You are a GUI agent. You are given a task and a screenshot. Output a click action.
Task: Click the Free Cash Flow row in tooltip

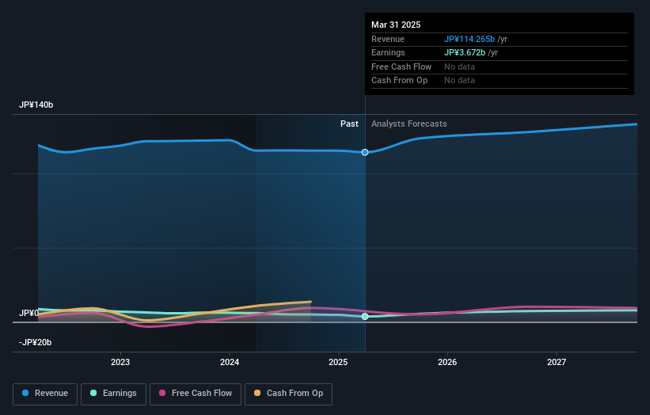pyautogui.click(x=499, y=67)
